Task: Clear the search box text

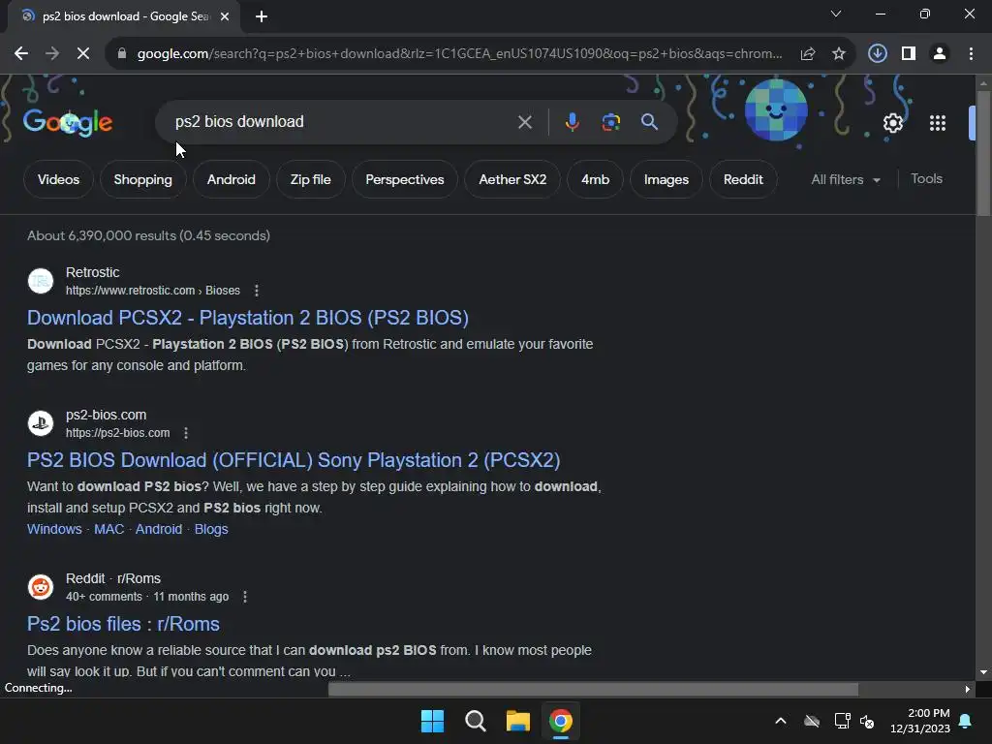Action: [x=525, y=122]
